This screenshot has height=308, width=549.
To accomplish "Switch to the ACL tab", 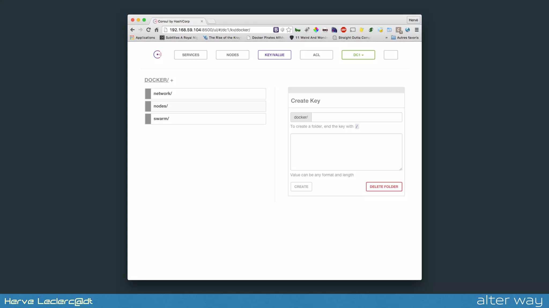I will [316, 55].
